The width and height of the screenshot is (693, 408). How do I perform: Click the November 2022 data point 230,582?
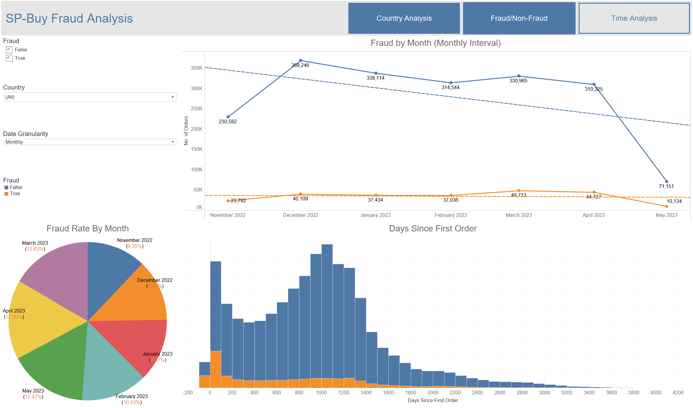(228, 117)
